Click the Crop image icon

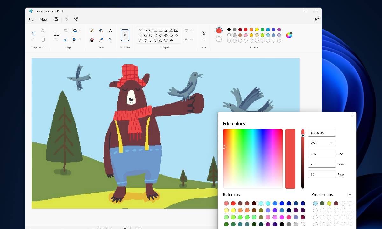[x=65, y=31]
